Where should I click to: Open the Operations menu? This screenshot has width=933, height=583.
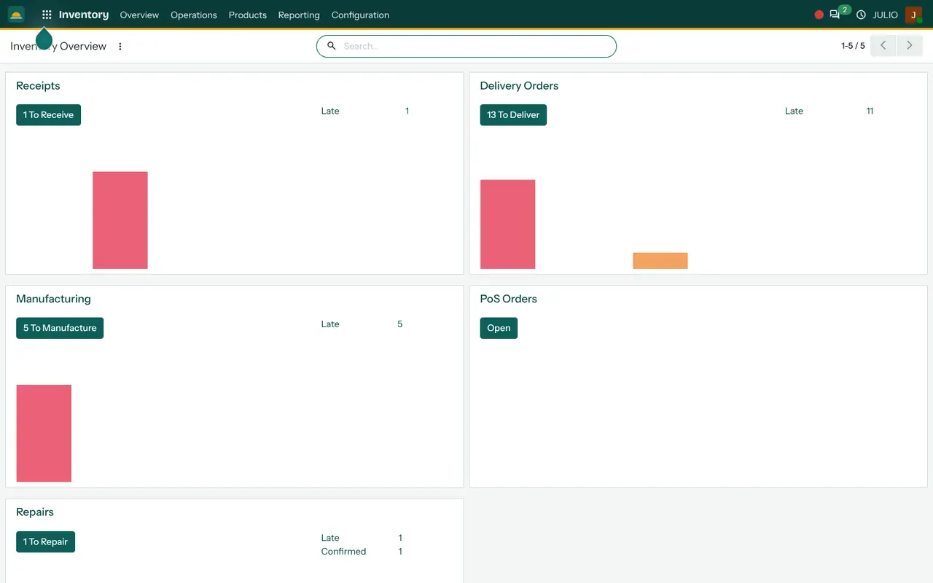pos(194,15)
